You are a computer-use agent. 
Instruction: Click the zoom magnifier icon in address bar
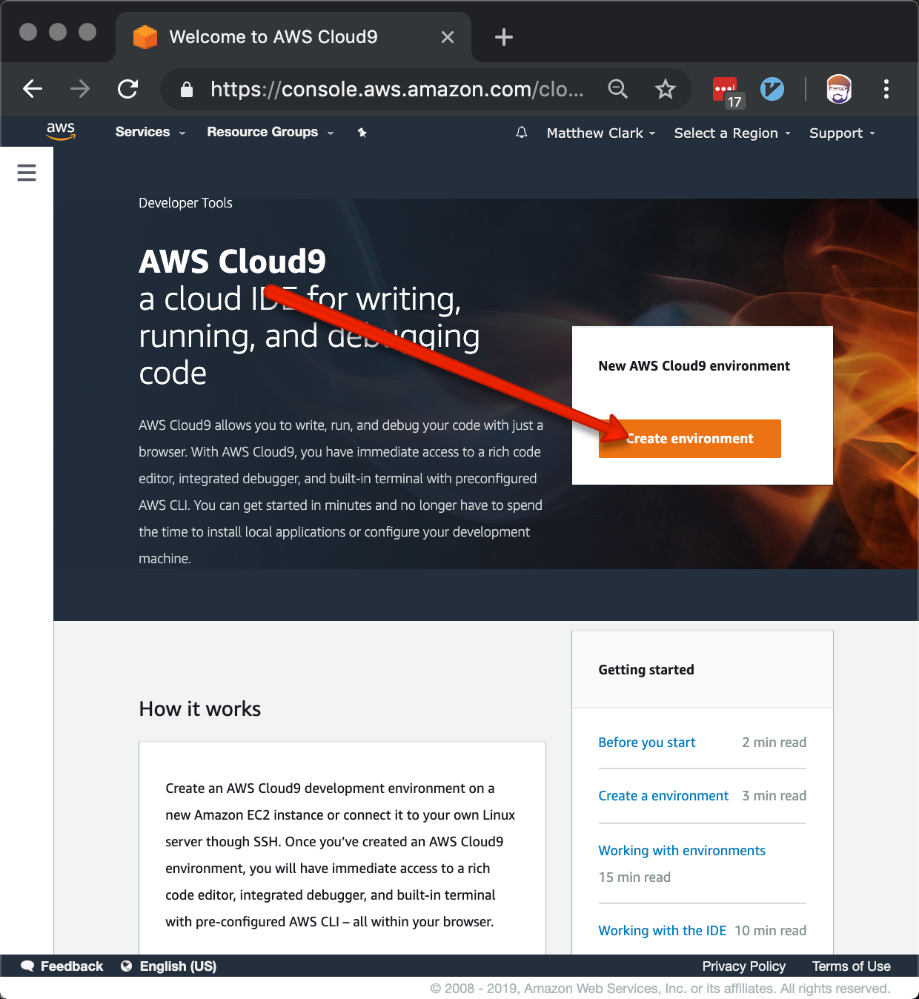[618, 89]
